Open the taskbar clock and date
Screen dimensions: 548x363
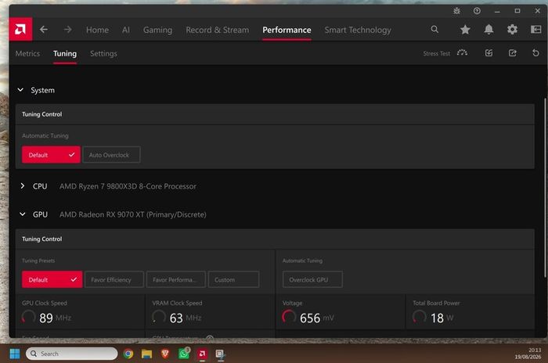click(528, 353)
